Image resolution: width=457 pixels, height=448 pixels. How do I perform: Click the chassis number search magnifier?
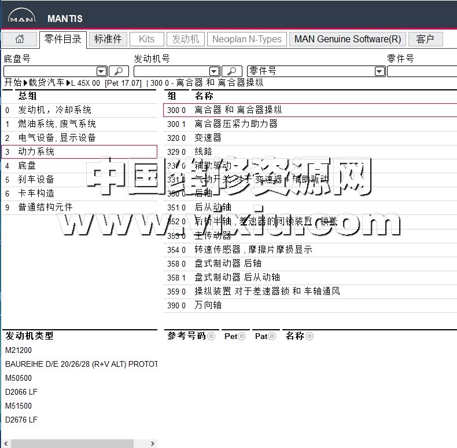point(119,71)
